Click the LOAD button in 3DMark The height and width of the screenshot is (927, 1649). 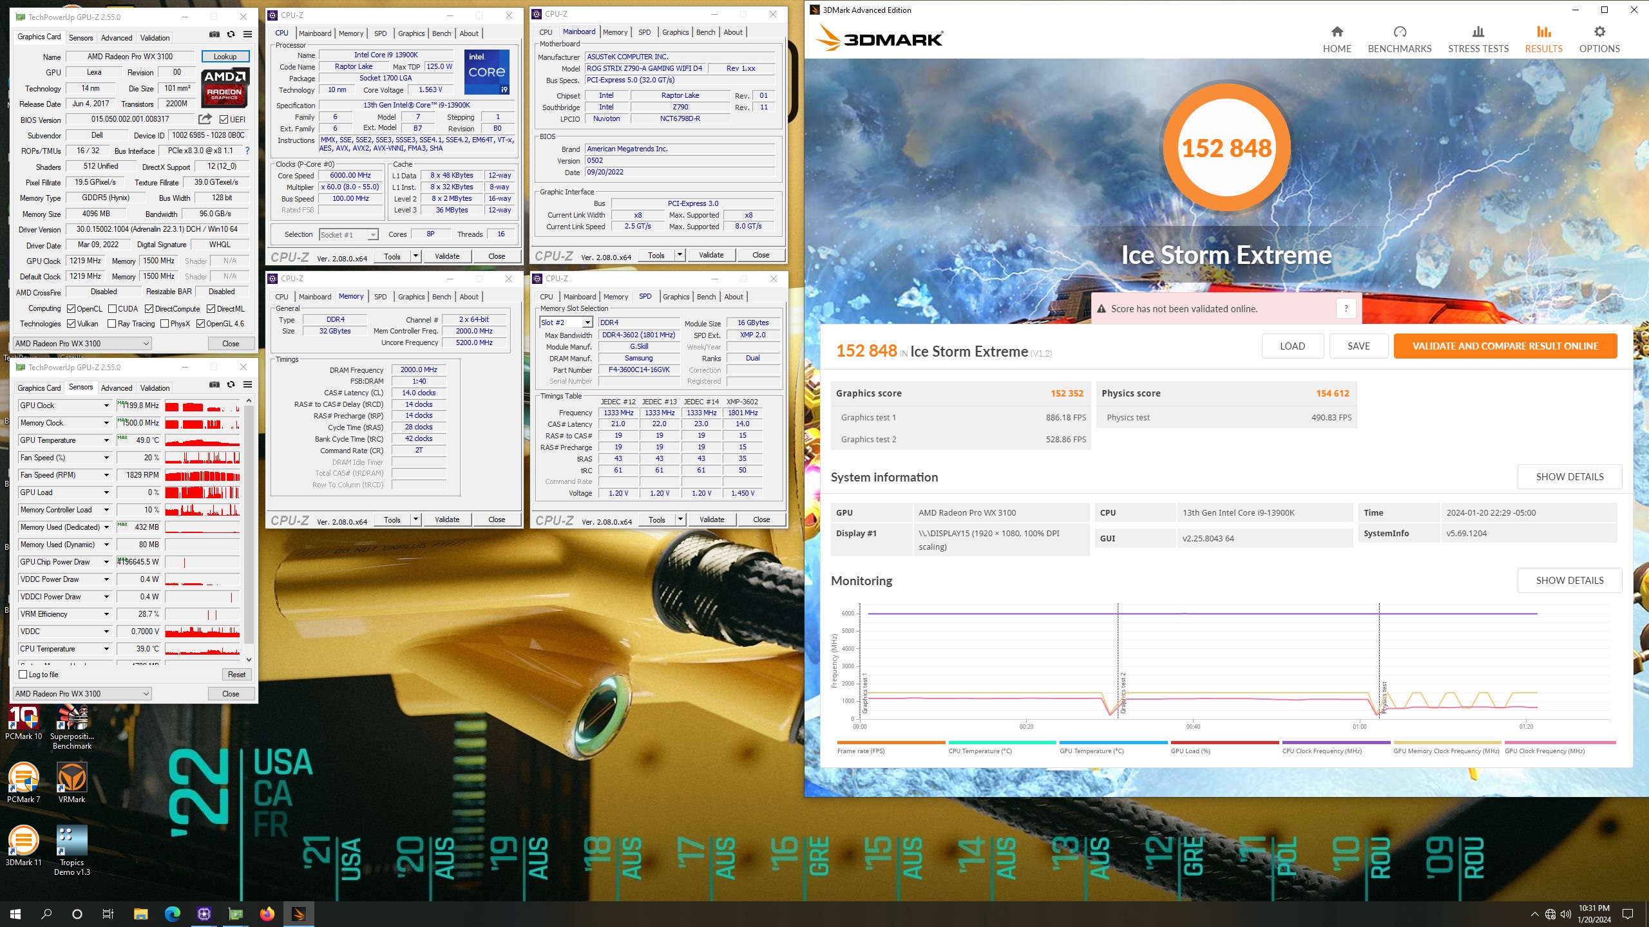pyautogui.click(x=1292, y=346)
